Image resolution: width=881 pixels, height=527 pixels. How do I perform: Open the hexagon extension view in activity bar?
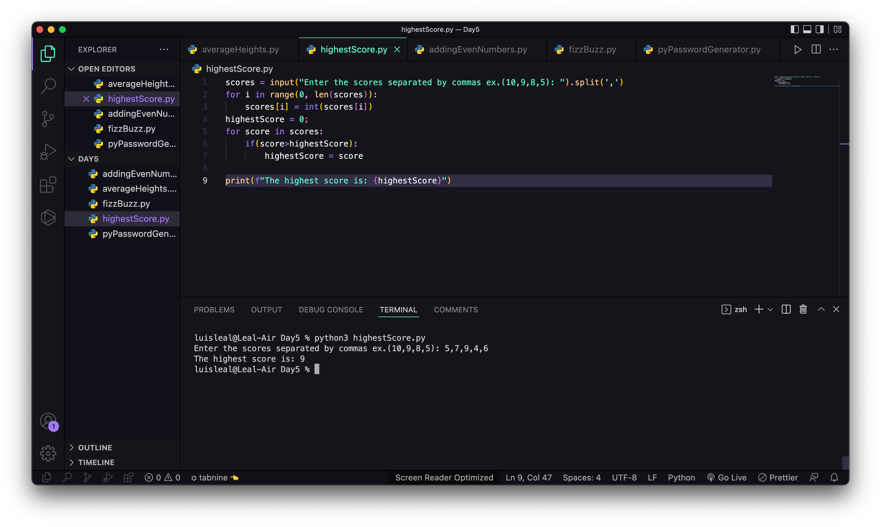[48, 217]
